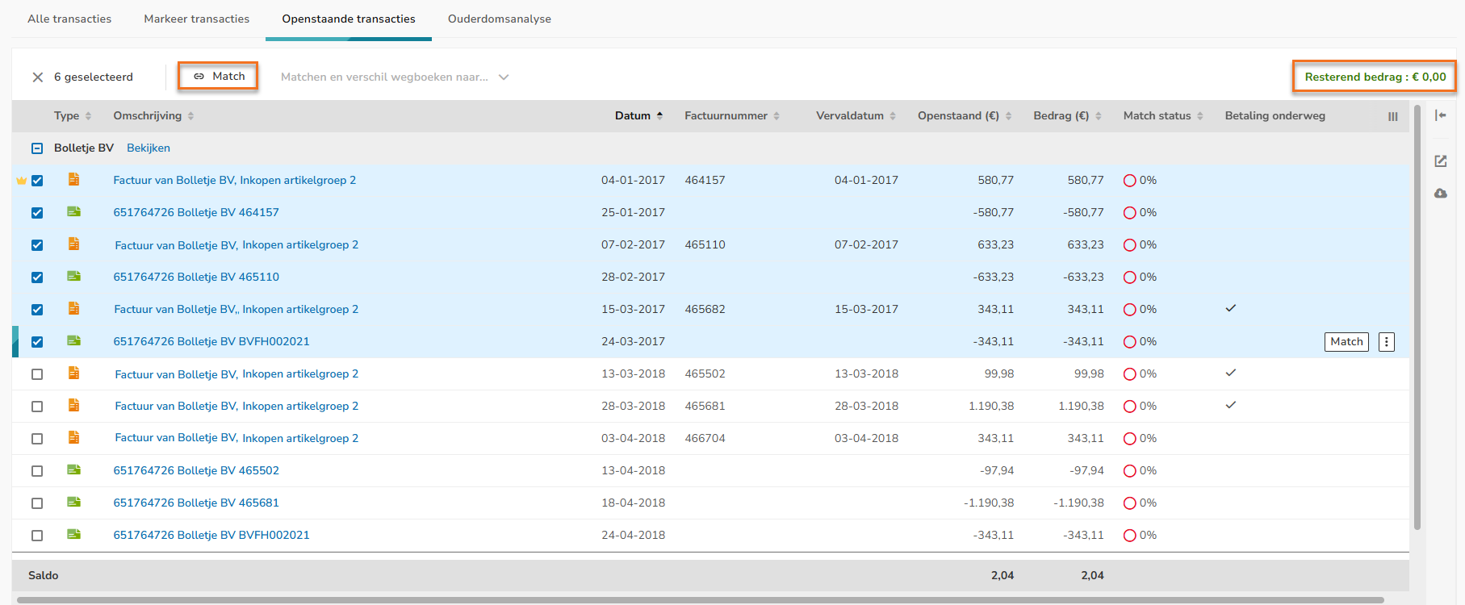Click the orange invoice icon on the 13-03-2018 row

click(x=73, y=373)
